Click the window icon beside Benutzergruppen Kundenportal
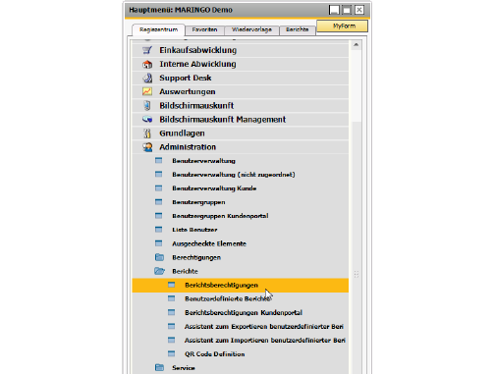The width and height of the screenshot is (494, 374). click(159, 216)
